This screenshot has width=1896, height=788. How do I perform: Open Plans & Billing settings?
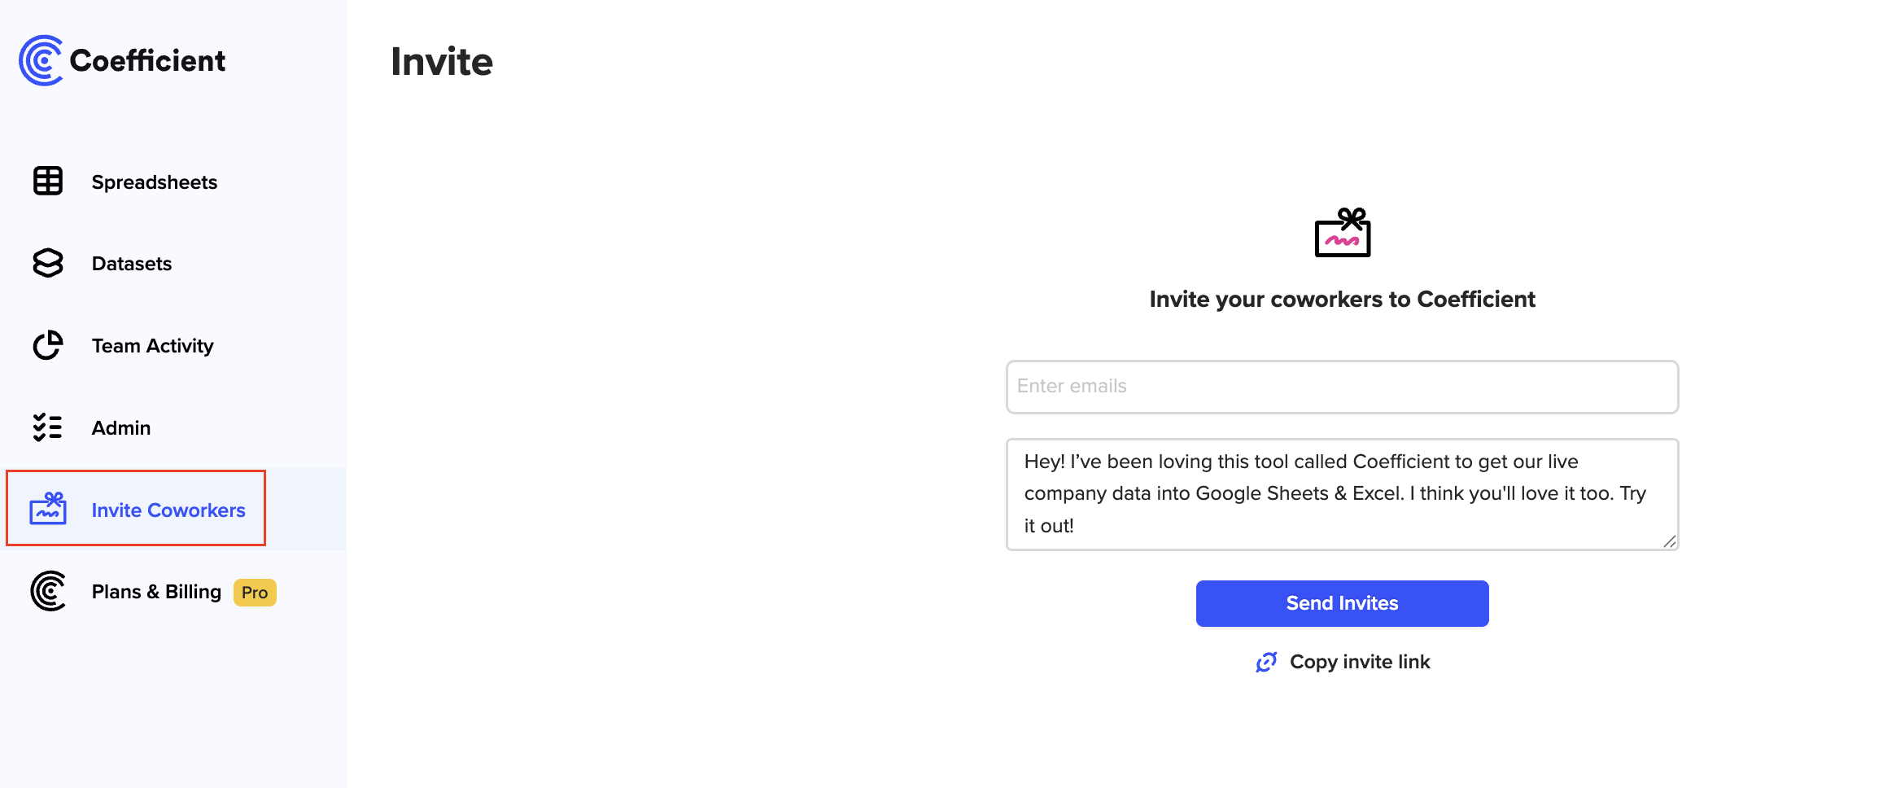point(155,592)
